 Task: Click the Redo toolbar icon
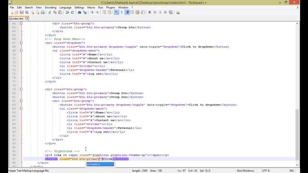[x=73, y=12]
